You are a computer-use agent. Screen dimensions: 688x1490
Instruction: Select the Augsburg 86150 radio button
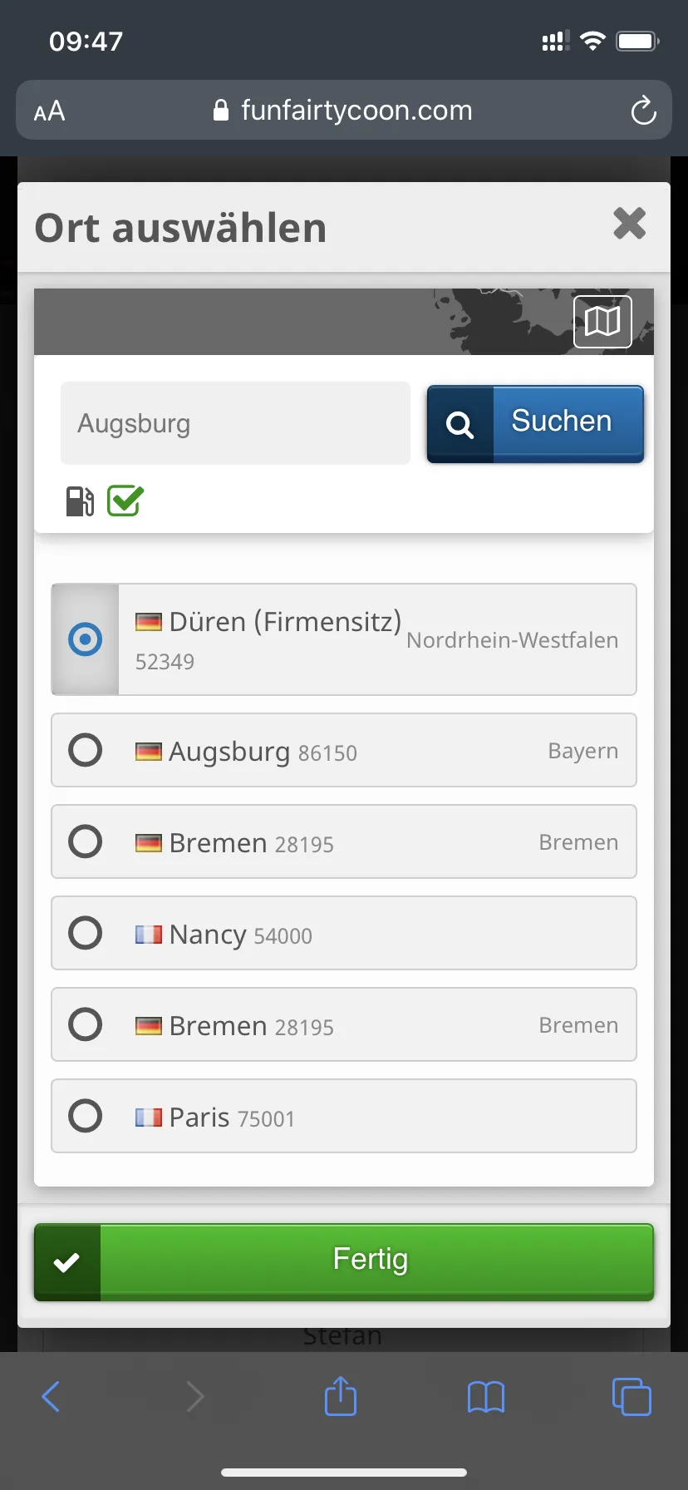[86, 750]
